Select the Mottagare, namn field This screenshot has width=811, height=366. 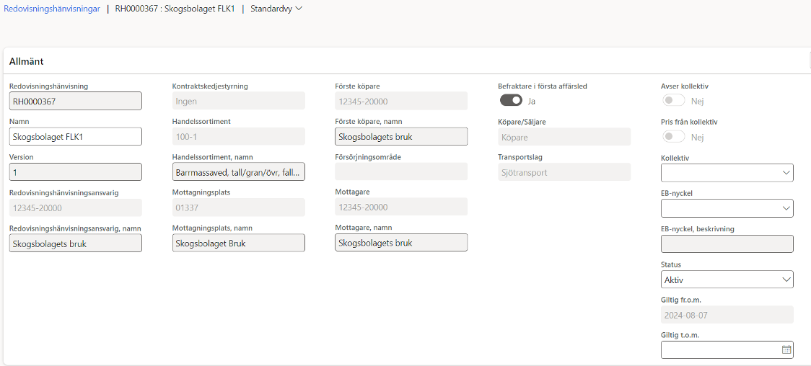click(401, 243)
